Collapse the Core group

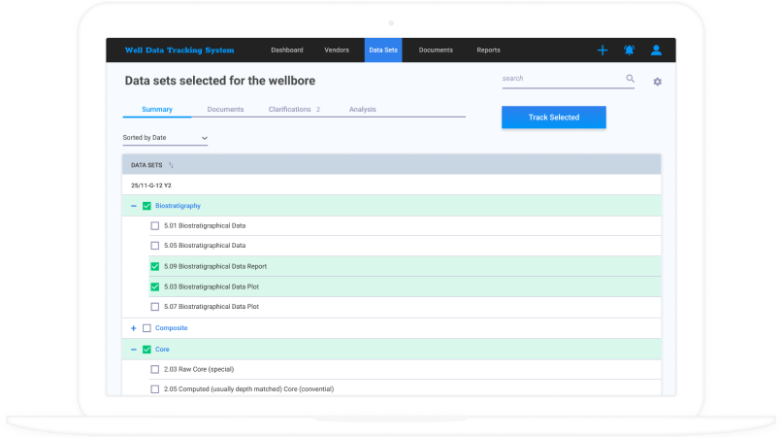pyautogui.click(x=133, y=349)
